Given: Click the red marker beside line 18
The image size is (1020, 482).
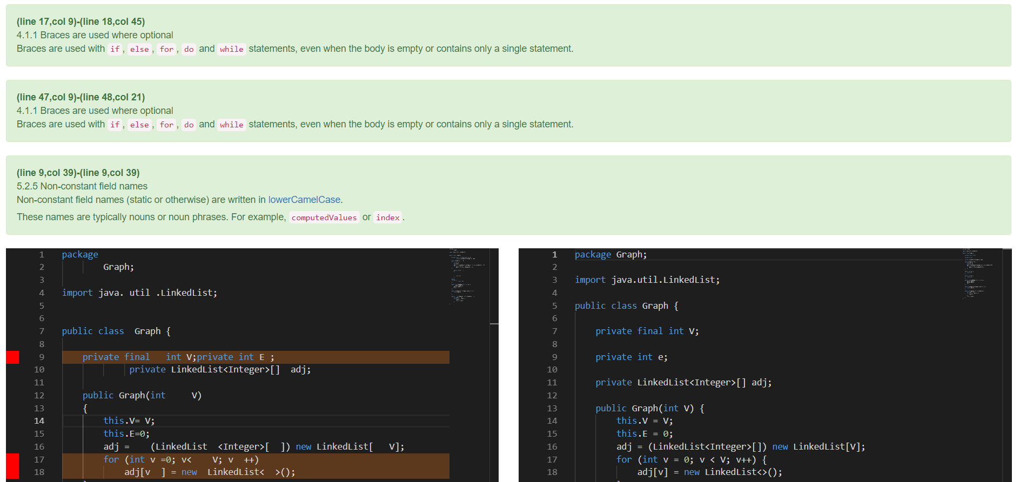Looking at the screenshot, I should (12, 472).
